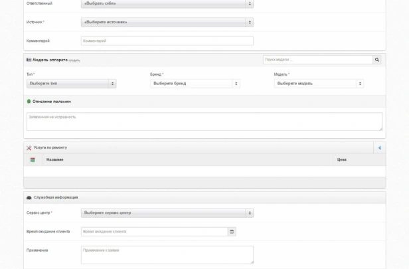Click the breakdown description text area
This screenshot has height=269, width=409.
pyautogui.click(x=204, y=121)
